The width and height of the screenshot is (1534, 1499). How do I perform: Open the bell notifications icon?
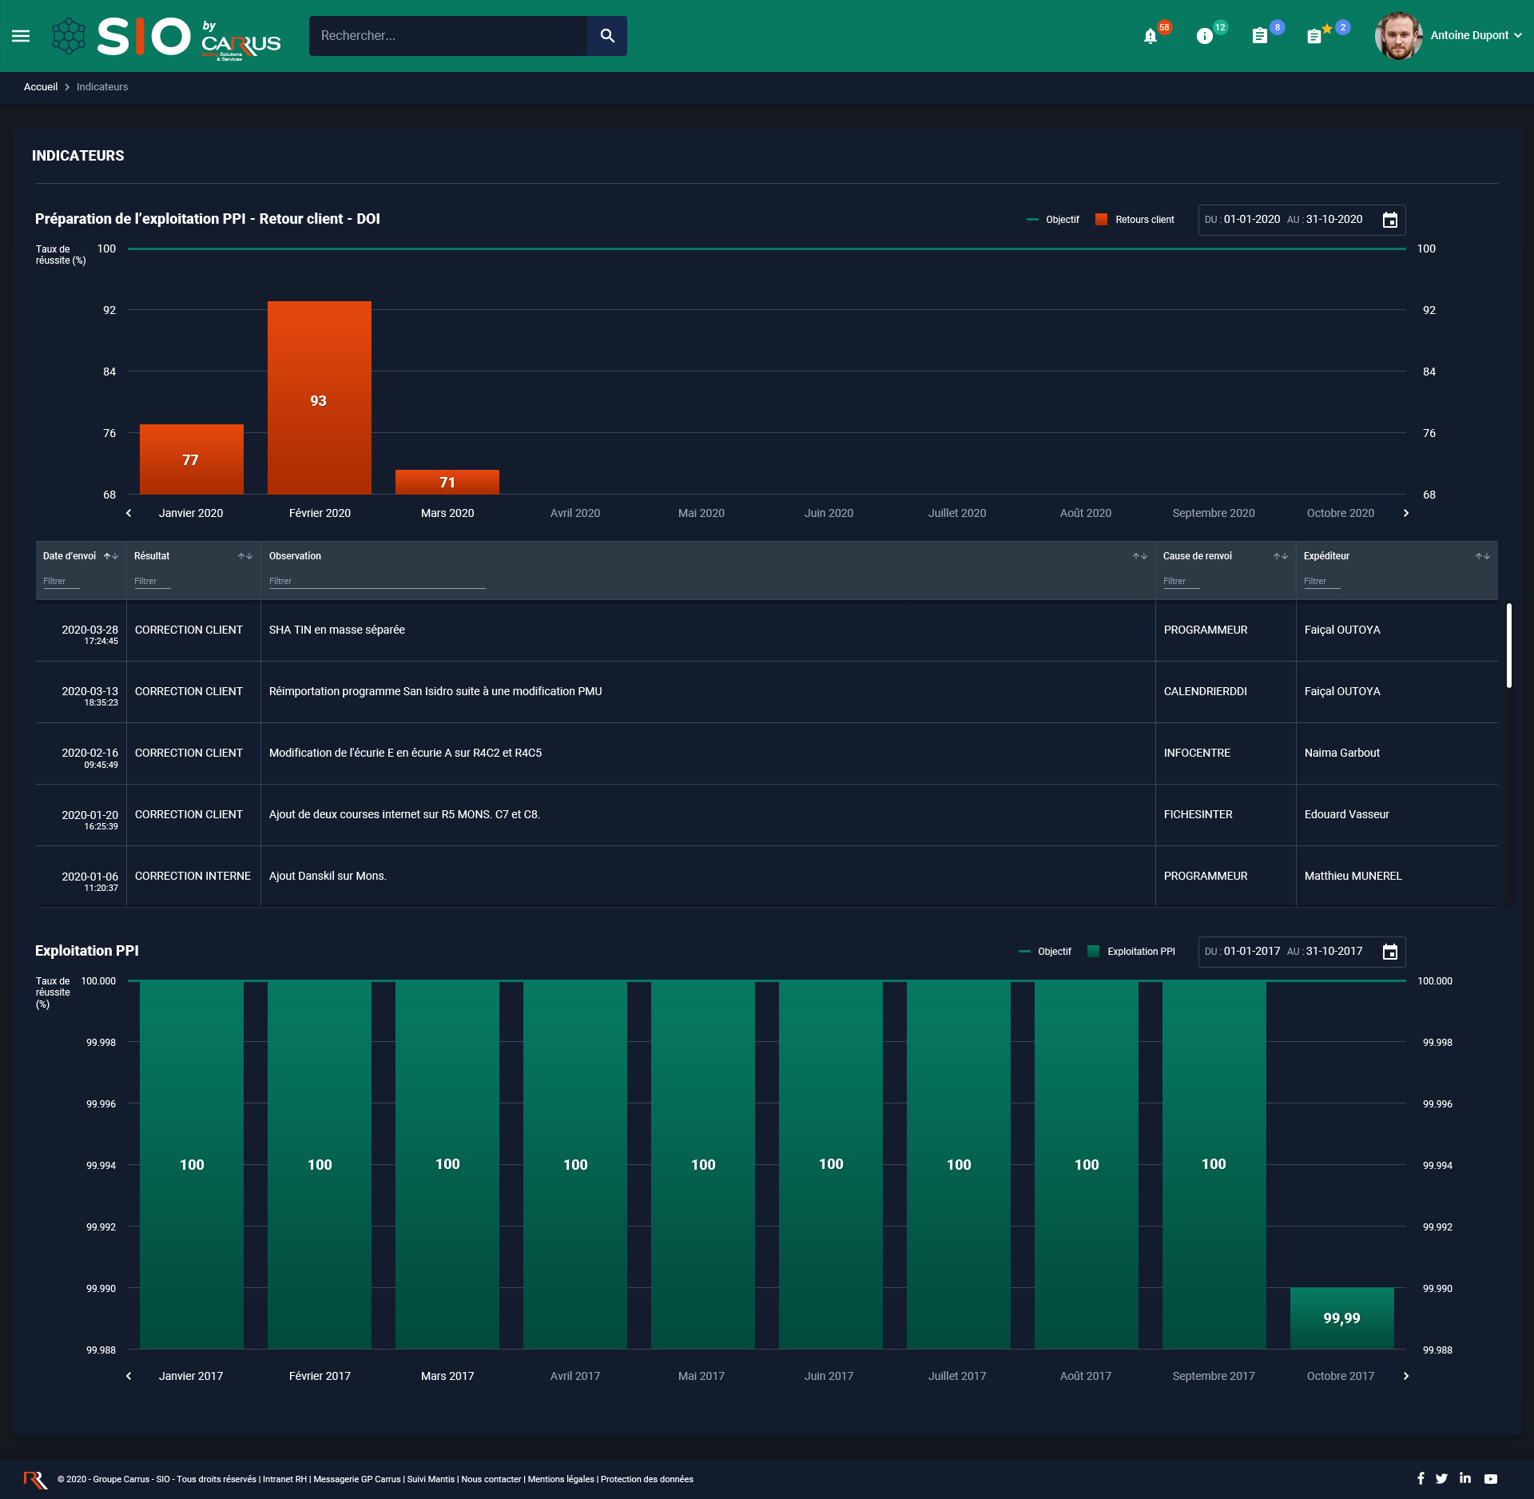(x=1150, y=36)
